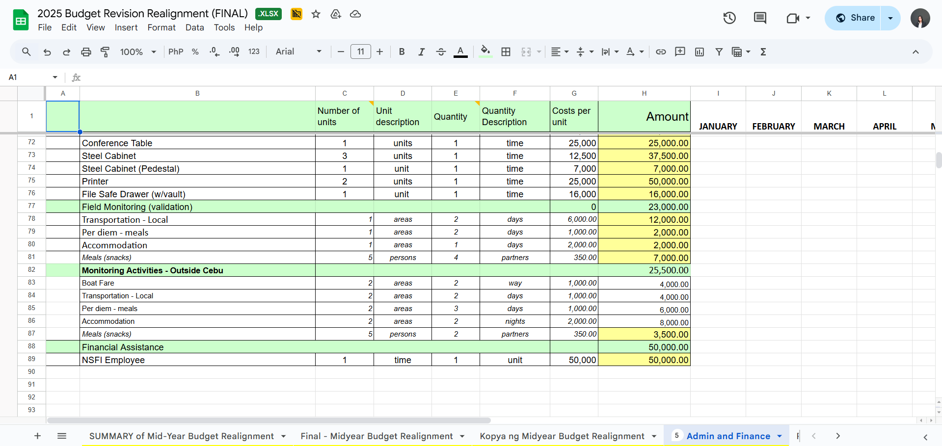Toggle strikethrough formatting

[441, 52]
